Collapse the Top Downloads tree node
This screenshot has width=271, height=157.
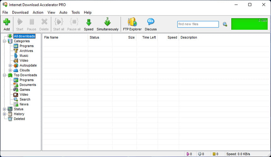4,75
